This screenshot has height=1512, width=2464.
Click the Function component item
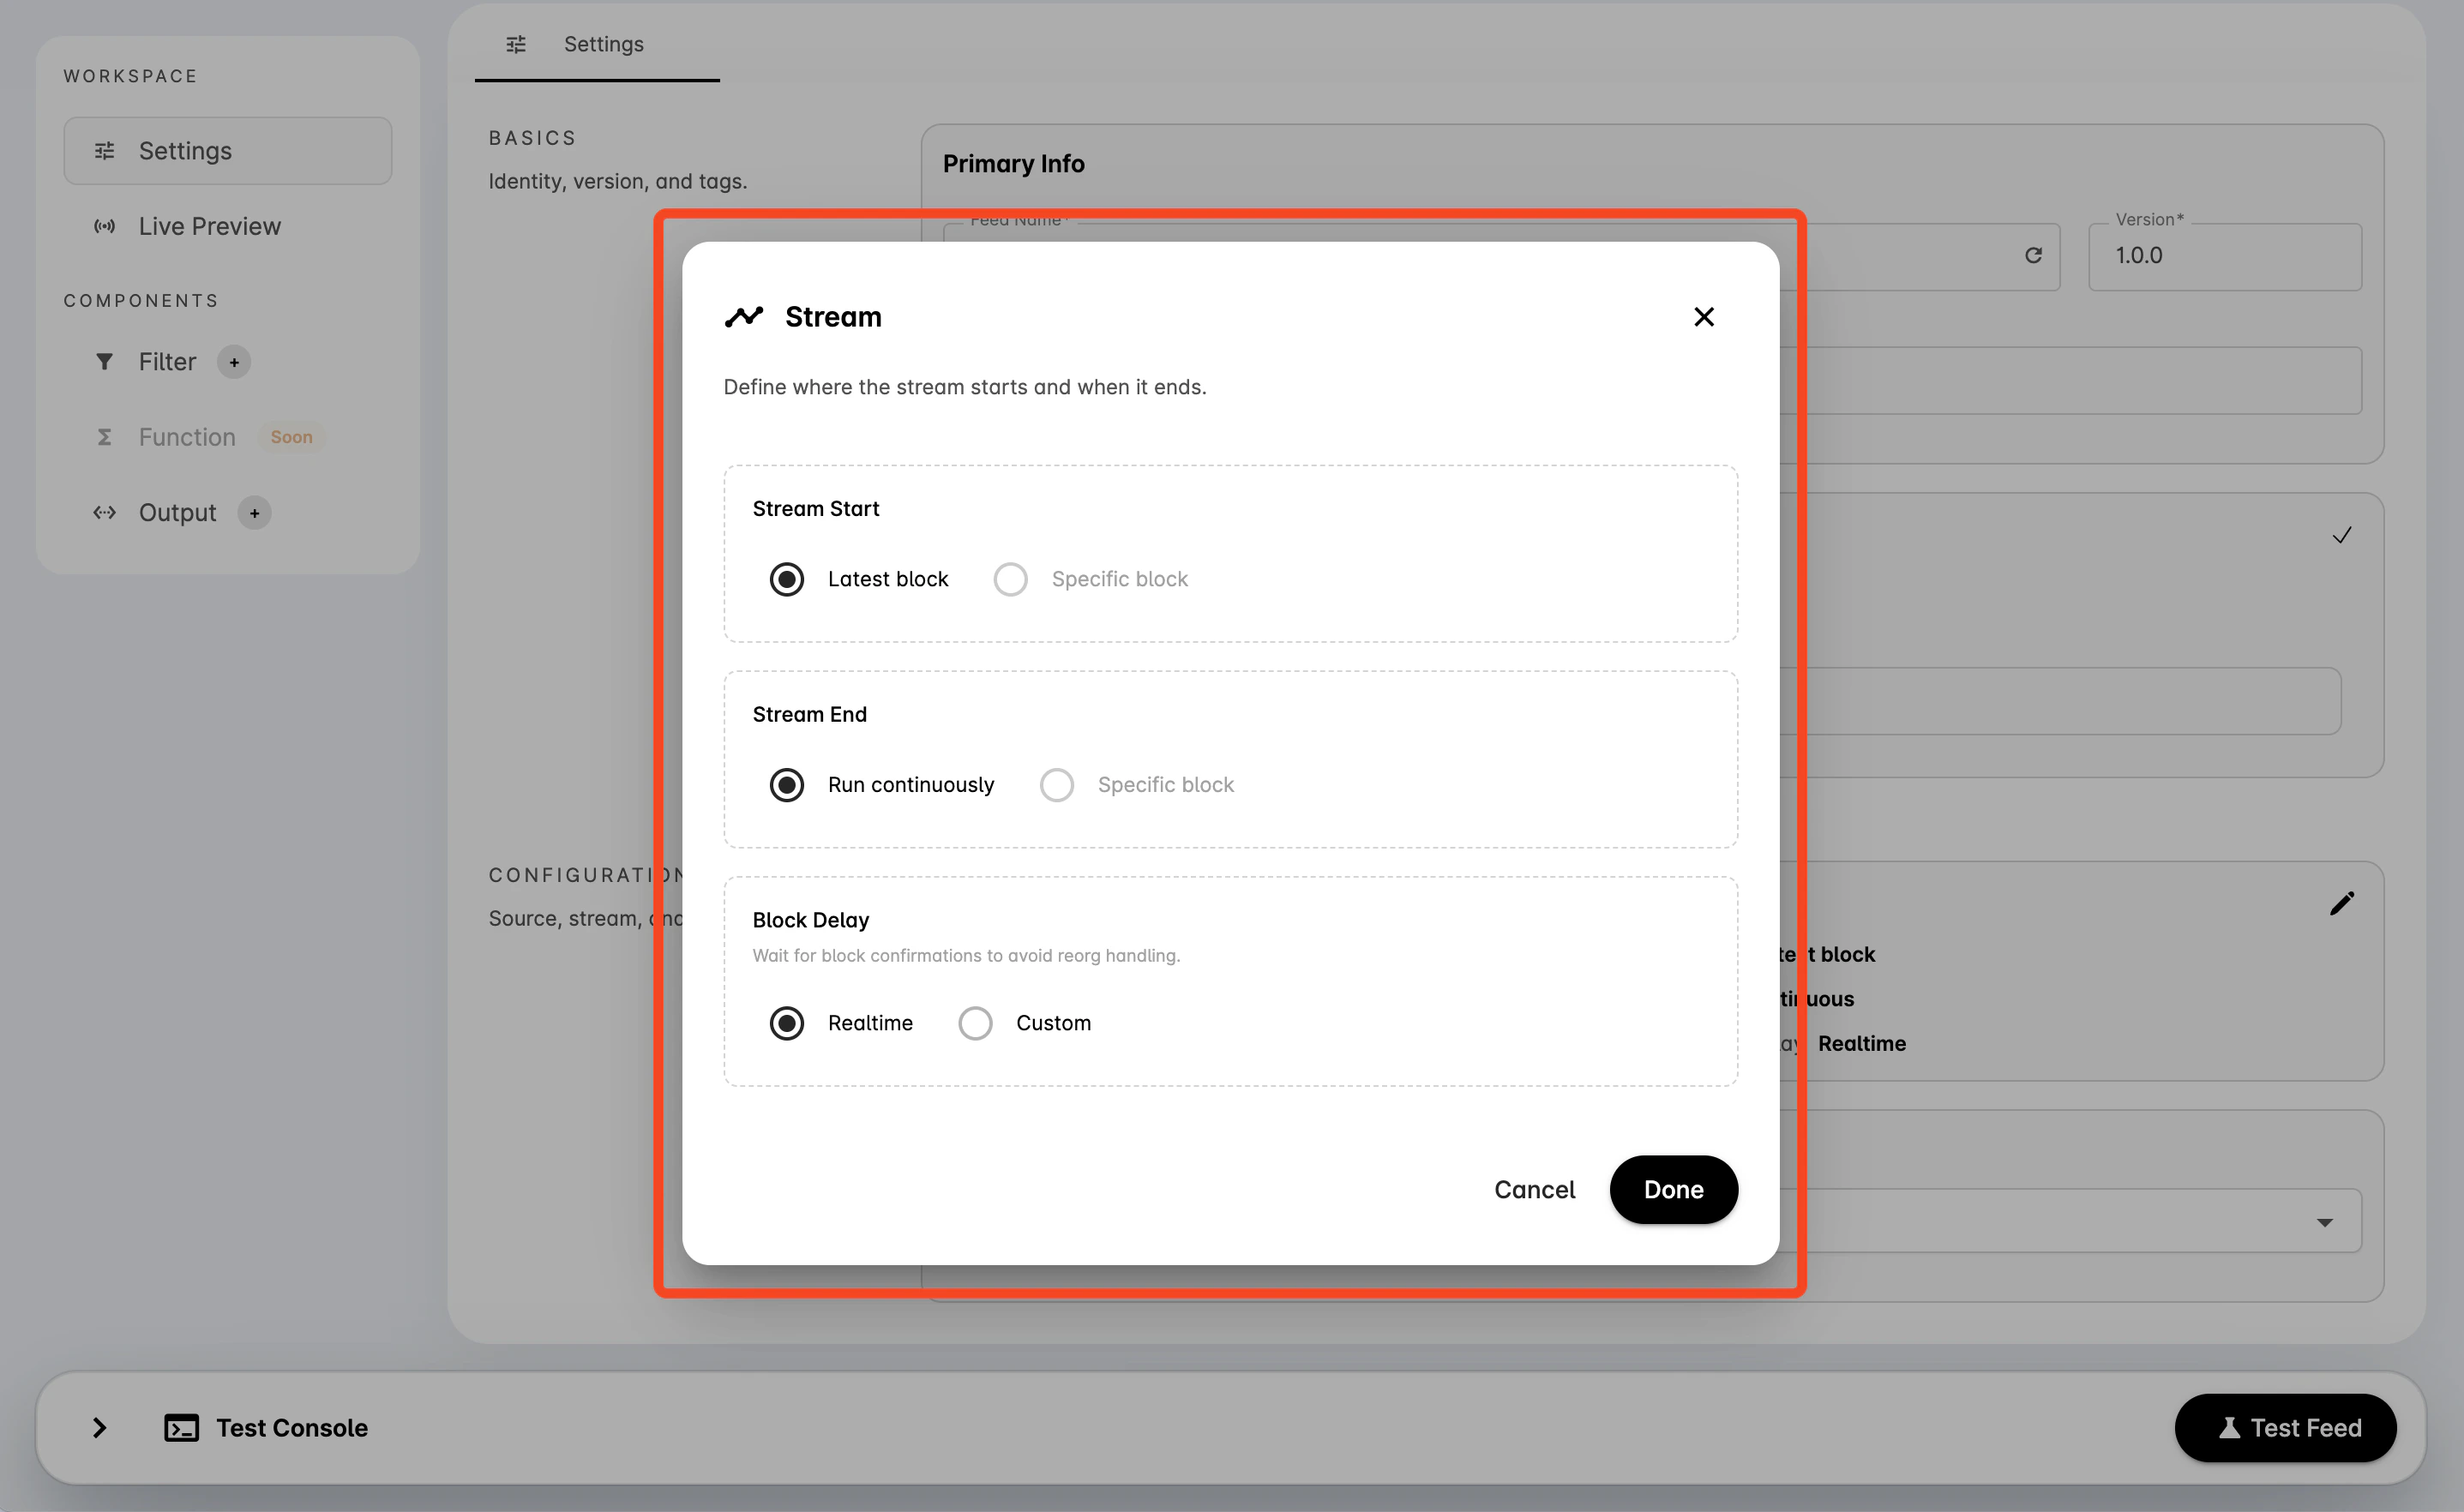point(187,437)
